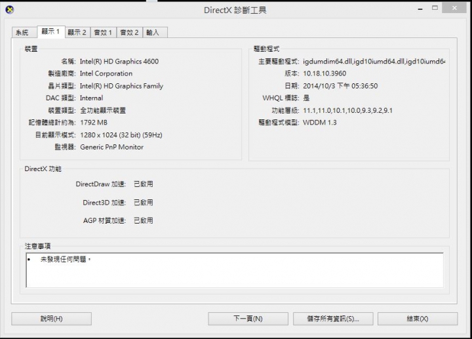Open the 顯示 2 tab
This screenshot has height=339, width=472.
coord(77,33)
